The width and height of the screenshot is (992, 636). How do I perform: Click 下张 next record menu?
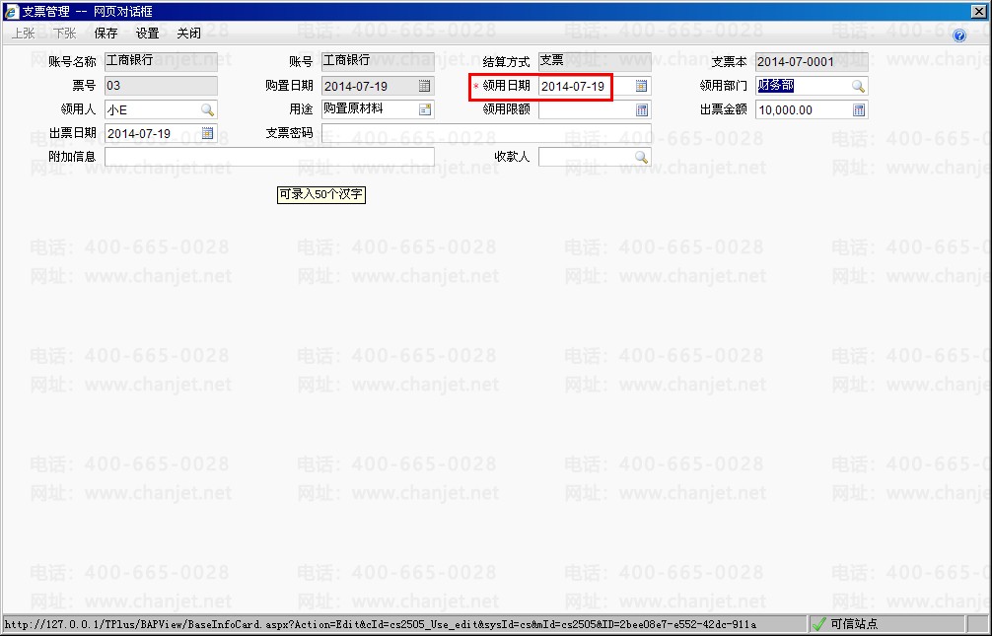64,34
